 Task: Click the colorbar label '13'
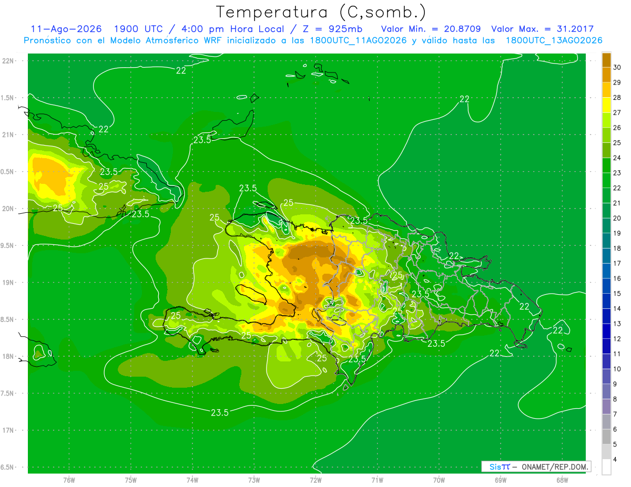pyautogui.click(x=617, y=324)
